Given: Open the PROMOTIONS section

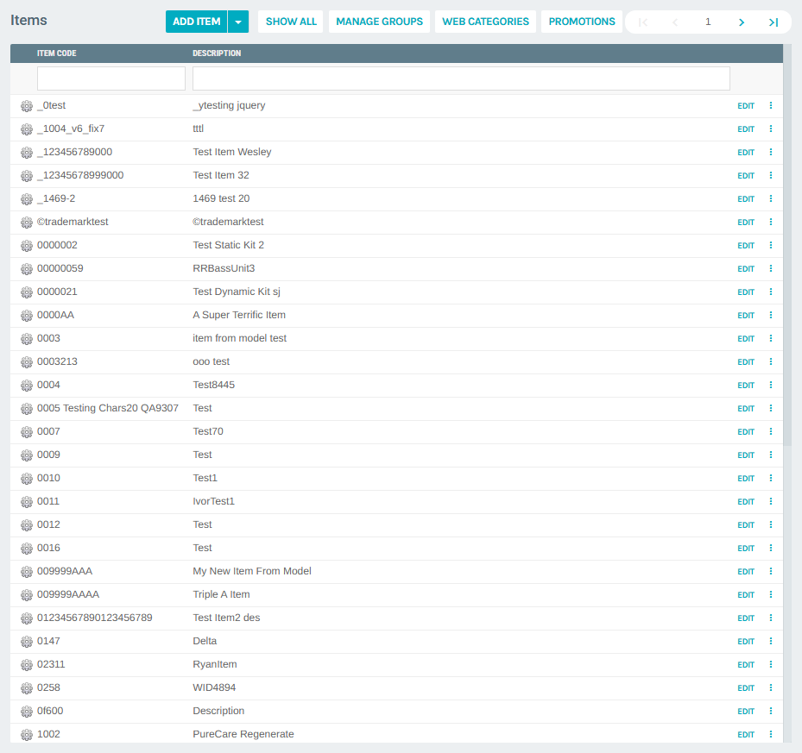Looking at the screenshot, I should pyautogui.click(x=581, y=21).
